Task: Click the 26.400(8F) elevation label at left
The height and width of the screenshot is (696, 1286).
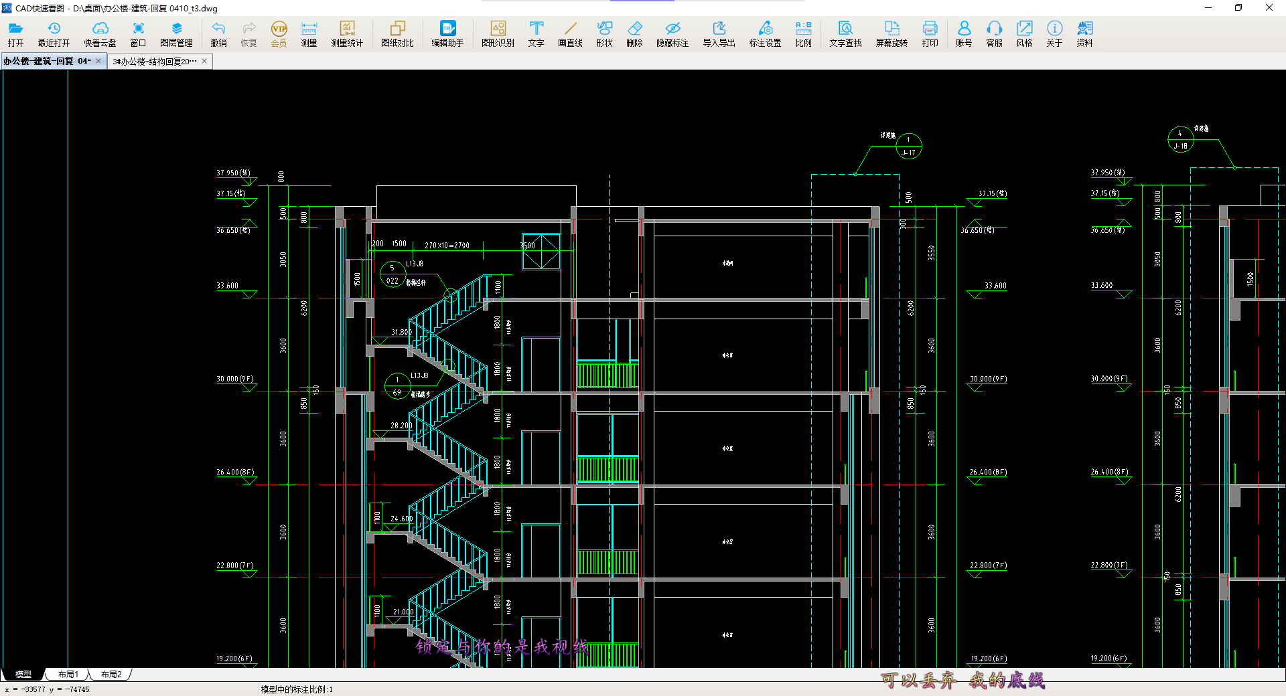Action: 235,472
